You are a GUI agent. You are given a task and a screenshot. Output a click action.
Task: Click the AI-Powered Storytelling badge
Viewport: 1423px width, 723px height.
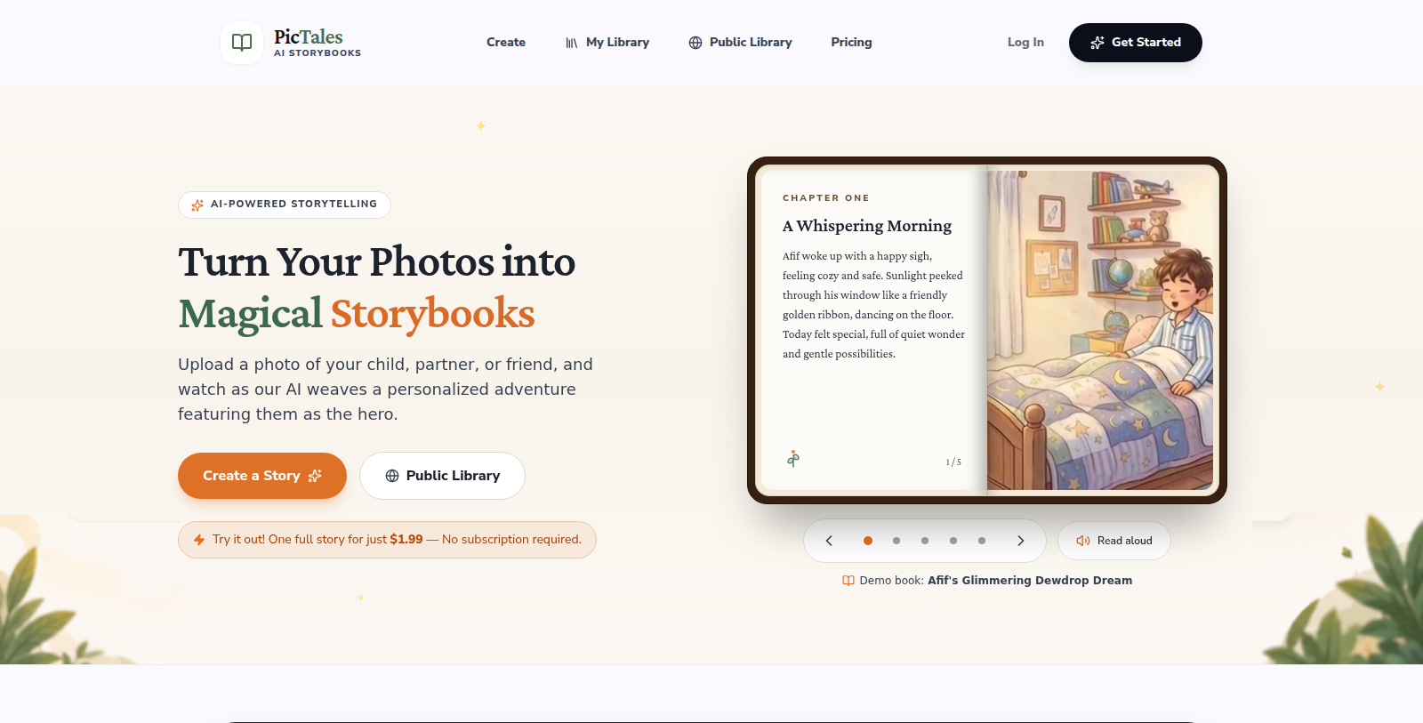tap(285, 205)
